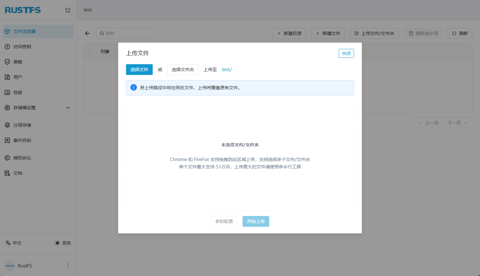
Task: Collapse the sidebar with the top toggle icon
Action: [x=68, y=10]
